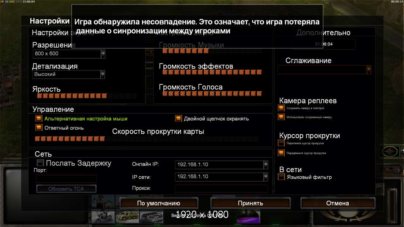Viewport: 404px width, 227px height.
Task: Click the Разрешение label
Action: point(54,45)
